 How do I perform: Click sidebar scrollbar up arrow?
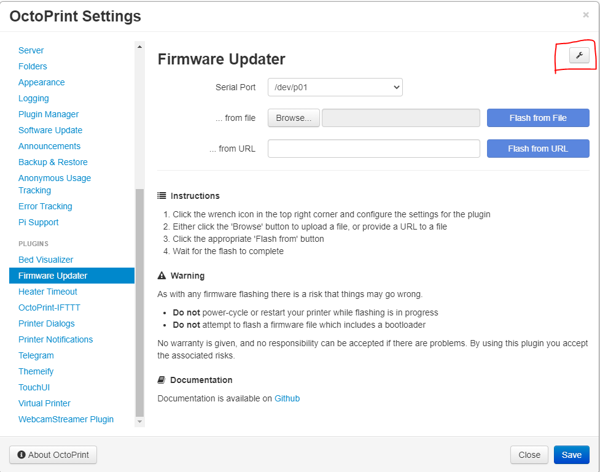pos(139,47)
